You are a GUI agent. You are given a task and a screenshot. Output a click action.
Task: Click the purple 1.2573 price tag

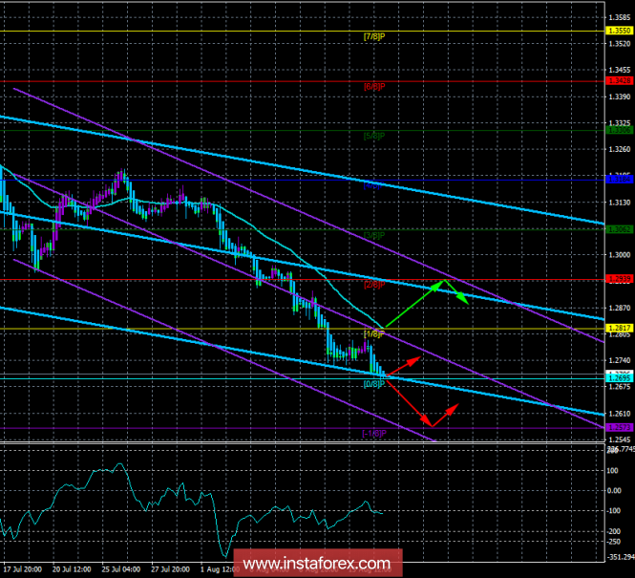coord(619,427)
